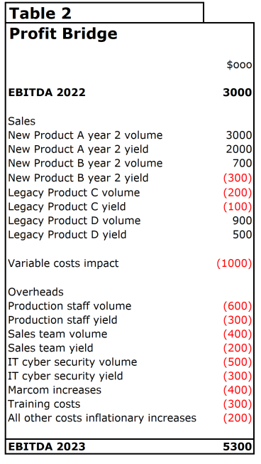The image size is (261, 464).
Task: Select the IT cyber security yield label
Action: (65, 376)
